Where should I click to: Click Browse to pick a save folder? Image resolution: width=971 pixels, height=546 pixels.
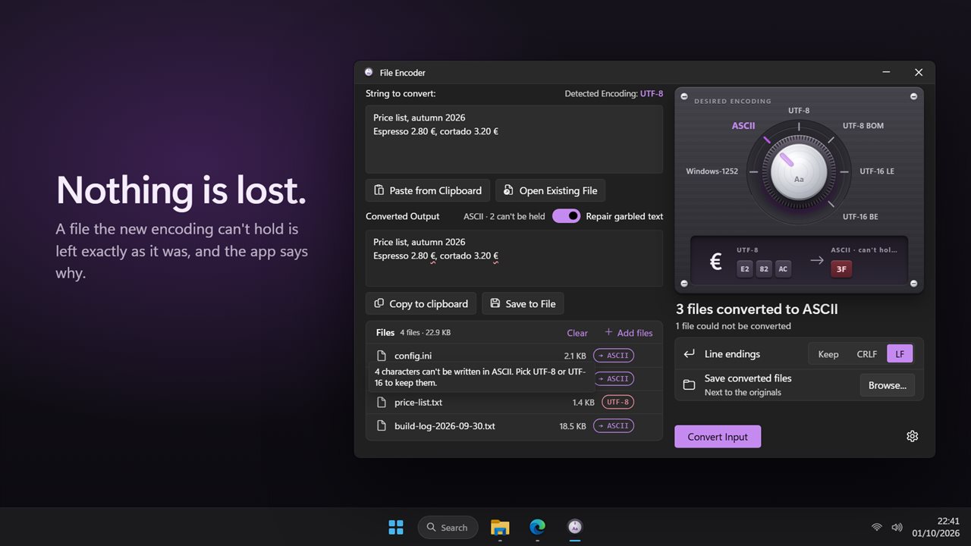pyautogui.click(x=888, y=385)
